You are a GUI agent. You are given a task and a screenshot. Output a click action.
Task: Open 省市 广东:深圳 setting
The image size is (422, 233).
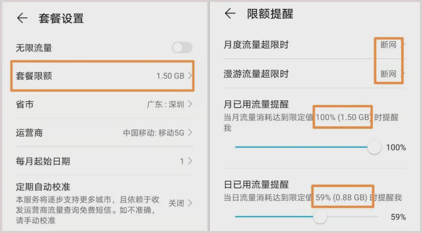pyautogui.click(x=104, y=104)
